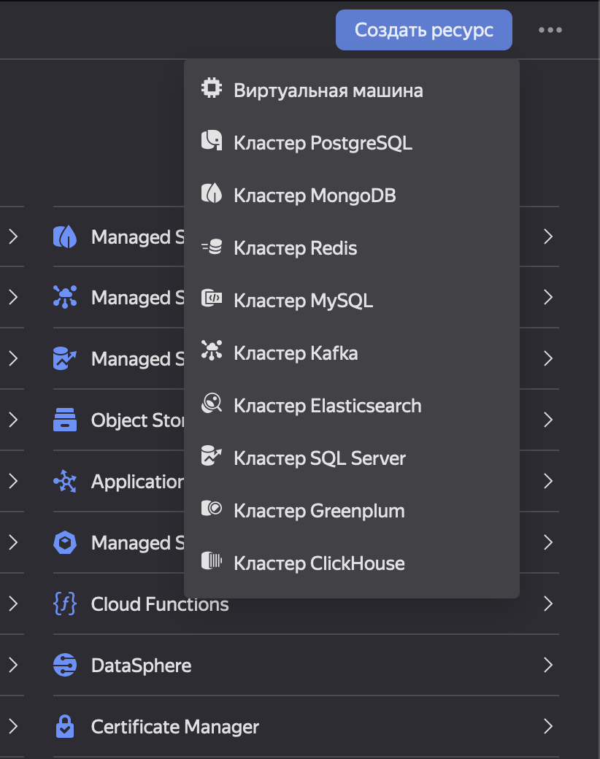Open the Certificate Manager service

[174, 727]
